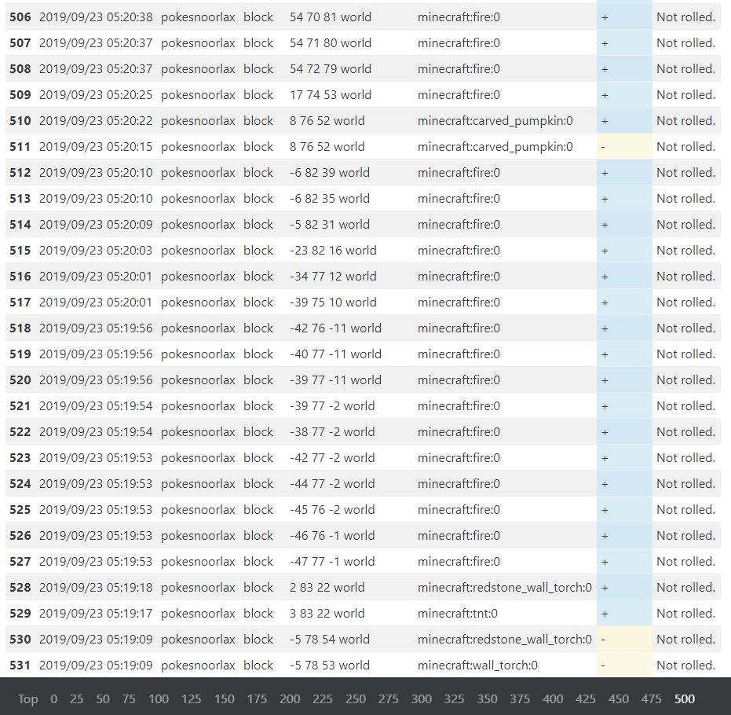Open page offset 50

tap(103, 698)
